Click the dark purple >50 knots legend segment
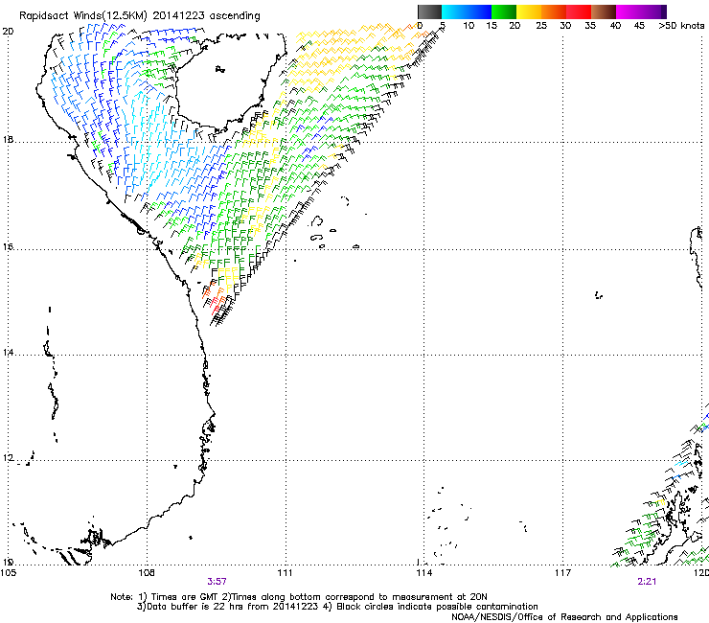Viewport: 709px width, 623px height. click(x=663, y=12)
